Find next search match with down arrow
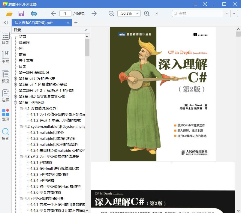 point(234,13)
